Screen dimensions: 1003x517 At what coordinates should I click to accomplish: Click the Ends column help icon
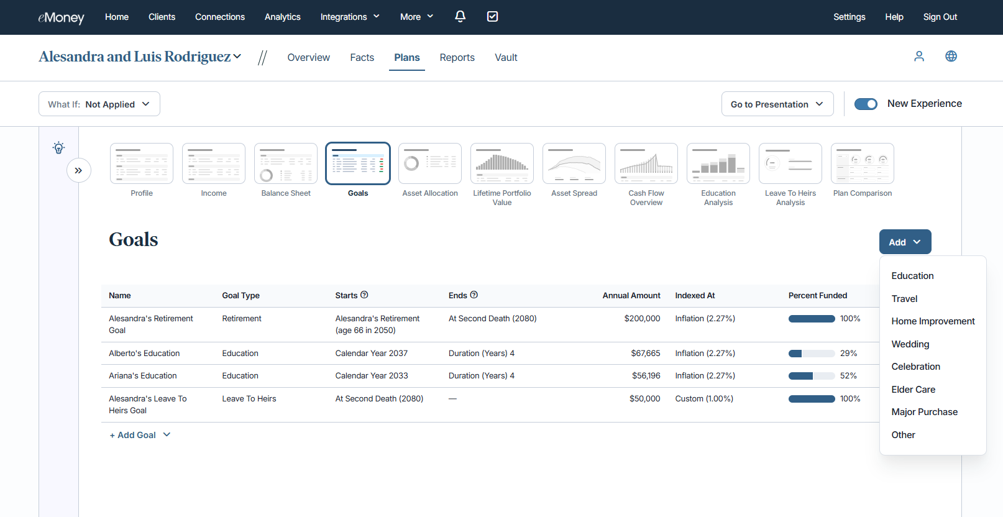474,295
